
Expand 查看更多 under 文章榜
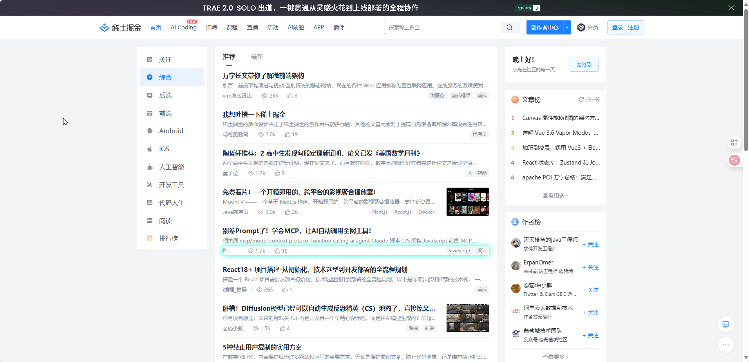click(x=555, y=195)
